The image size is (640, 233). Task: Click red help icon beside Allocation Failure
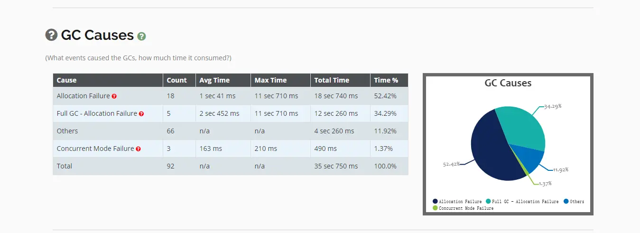(114, 96)
